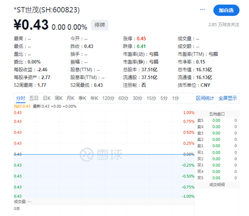Click the stock title *ST世茂(SH:600823)

pyautogui.click(x=47, y=10)
